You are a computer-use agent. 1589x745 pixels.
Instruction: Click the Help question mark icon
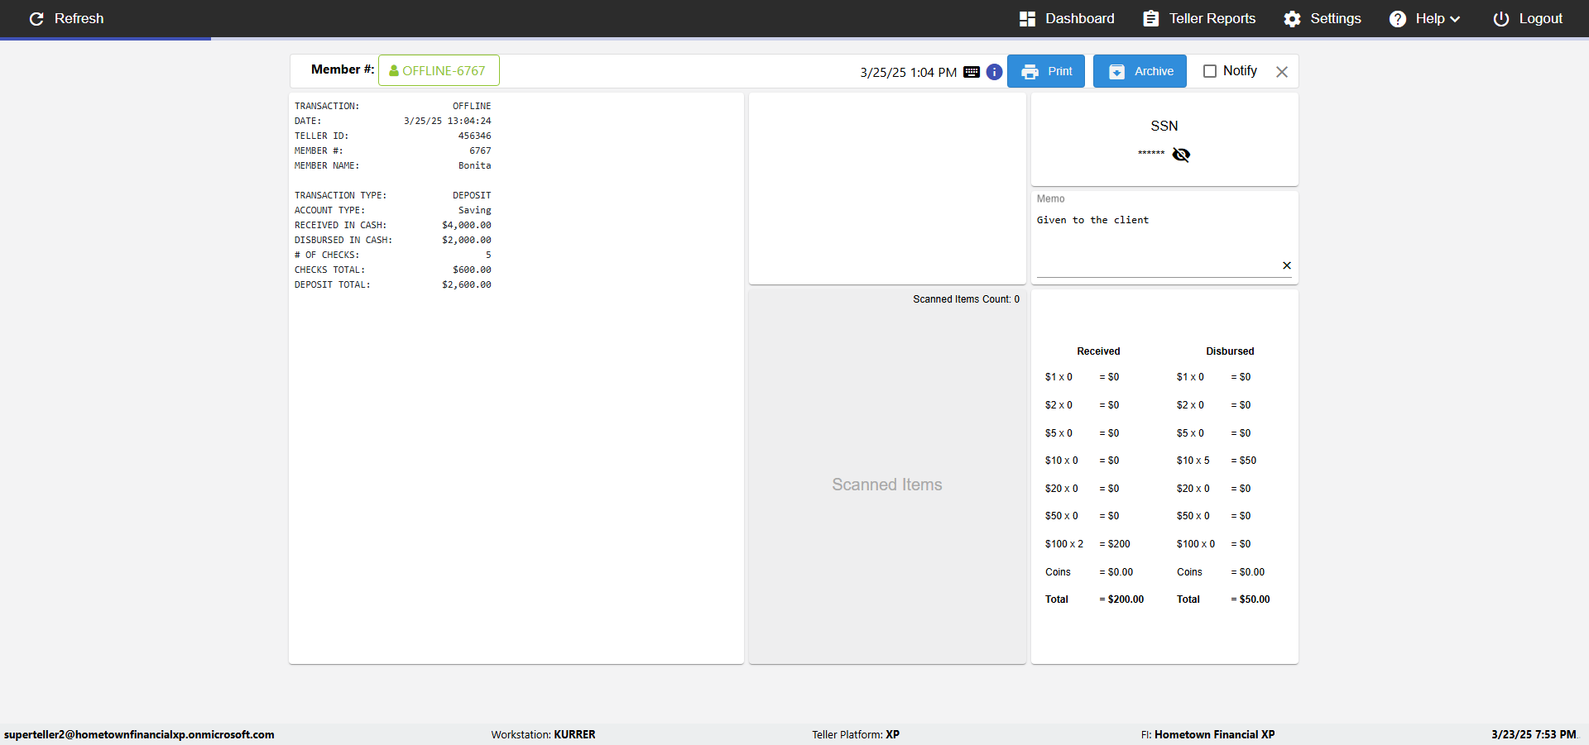(1397, 18)
